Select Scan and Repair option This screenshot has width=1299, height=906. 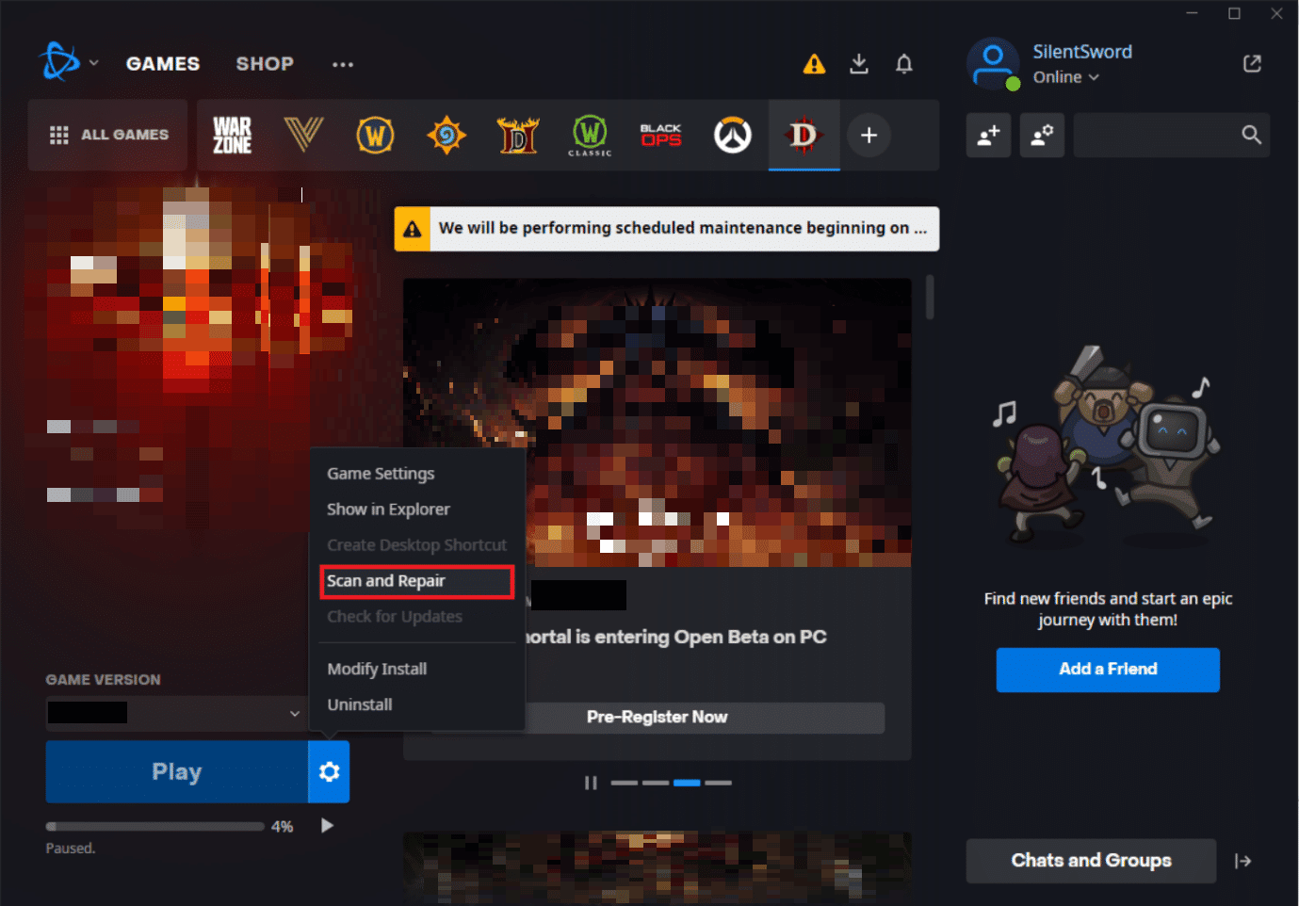click(417, 581)
